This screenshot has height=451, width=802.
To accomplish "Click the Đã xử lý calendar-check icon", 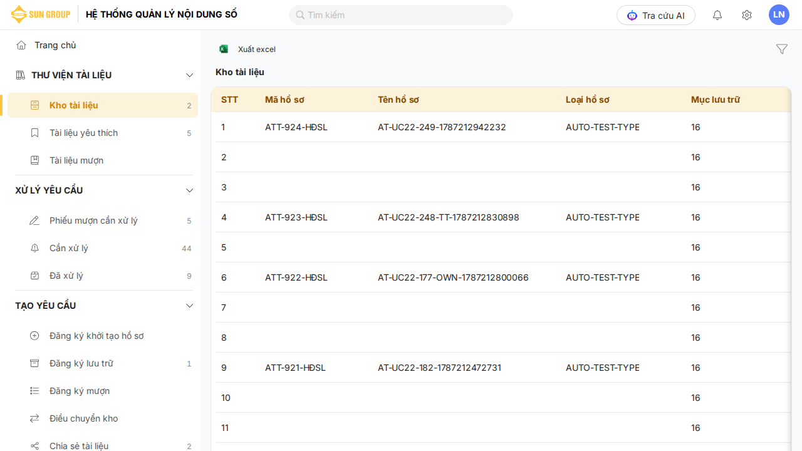I will click(x=34, y=276).
